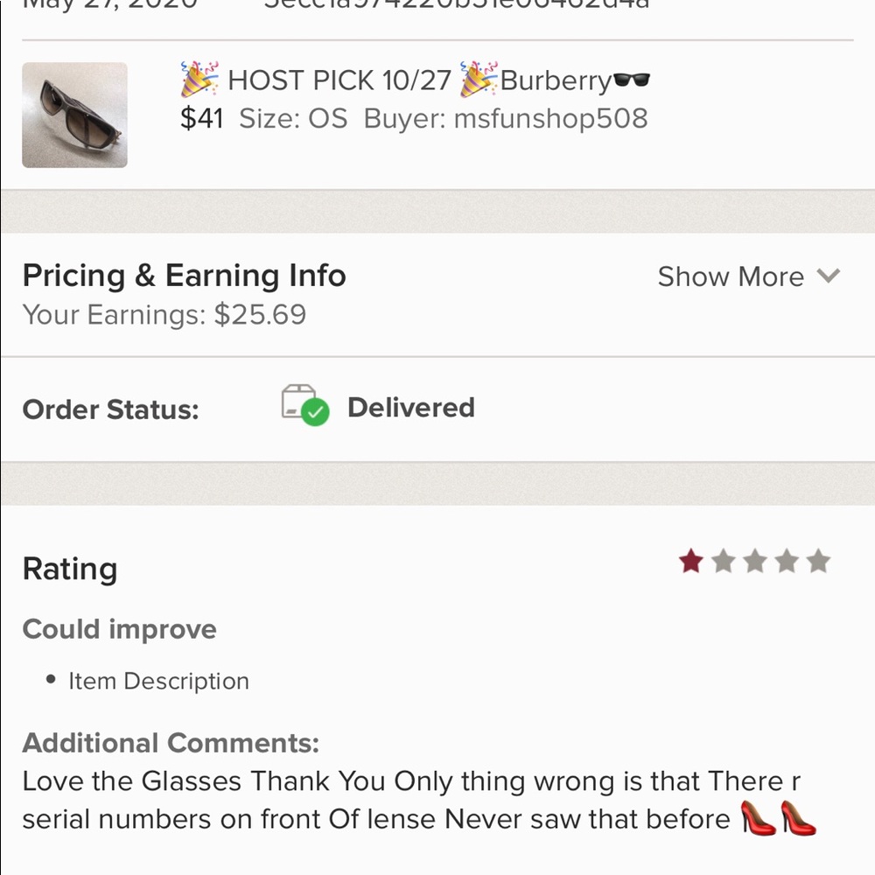This screenshot has height=875, width=875.
Task: Expand the Show More chevron arrow
Action: click(x=828, y=276)
